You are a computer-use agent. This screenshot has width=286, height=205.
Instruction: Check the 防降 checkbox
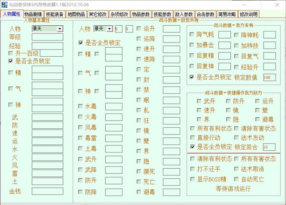[81, 192]
